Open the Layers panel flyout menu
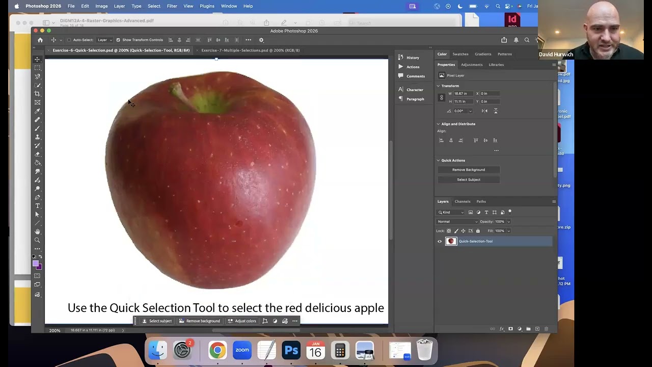This screenshot has height=367, width=652. (554, 201)
